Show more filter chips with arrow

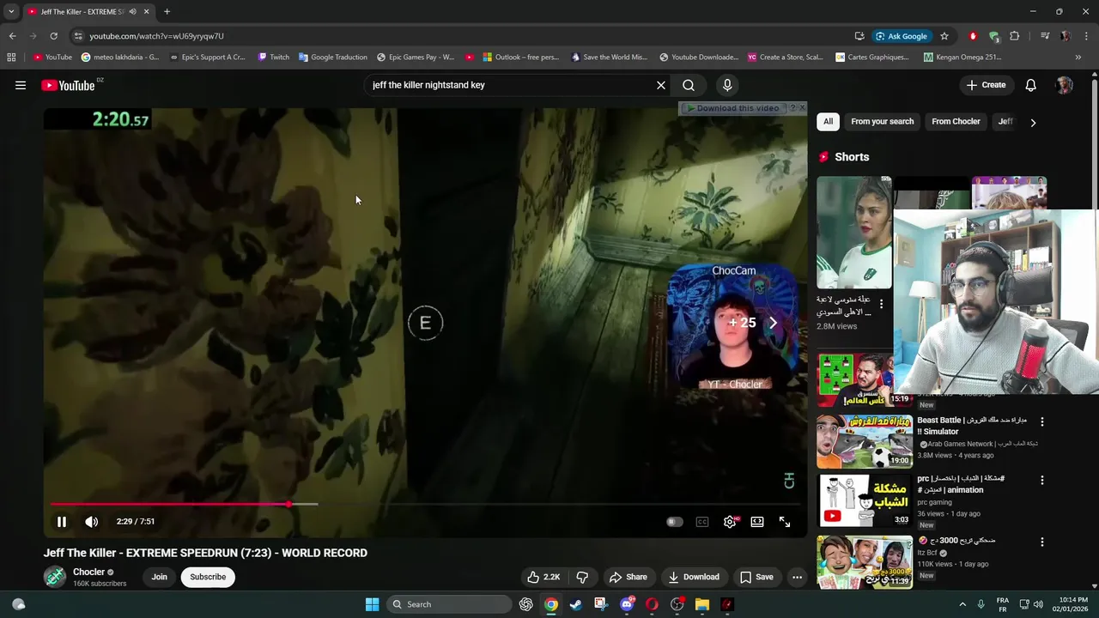pos(1033,123)
